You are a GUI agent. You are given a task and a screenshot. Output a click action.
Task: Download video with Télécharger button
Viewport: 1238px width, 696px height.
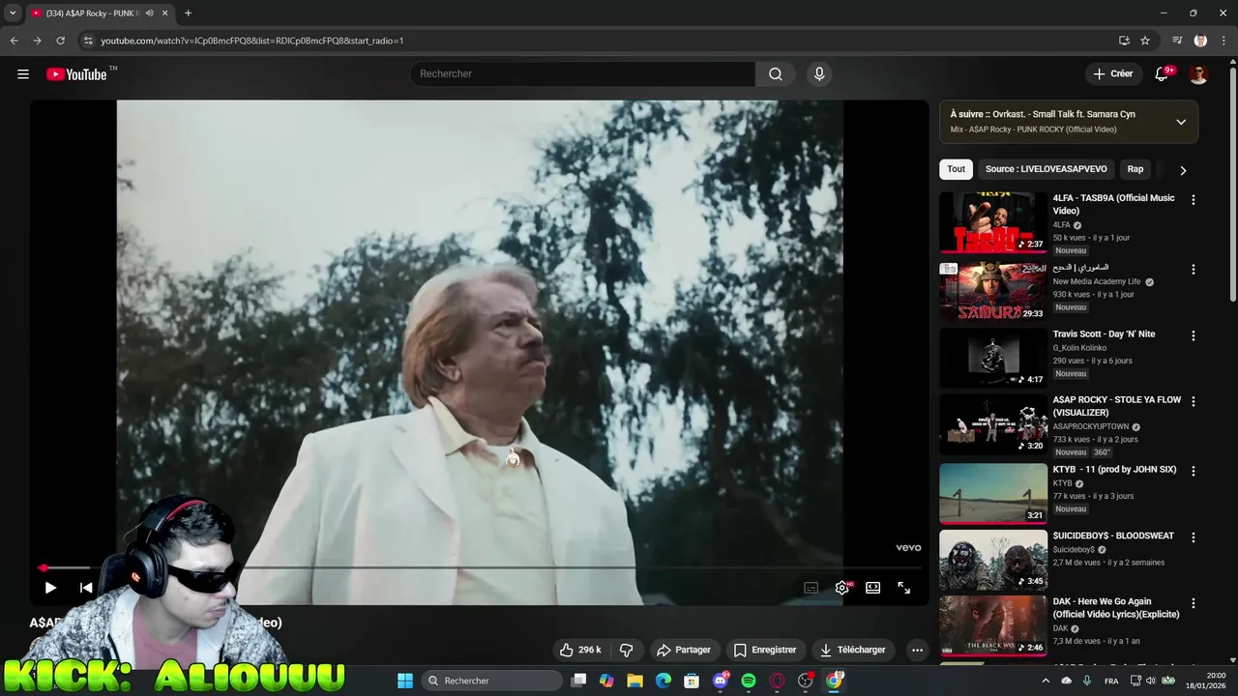(853, 650)
